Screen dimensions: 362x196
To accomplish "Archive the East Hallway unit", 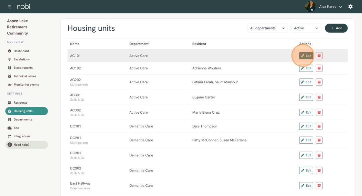I will [x=319, y=186].
